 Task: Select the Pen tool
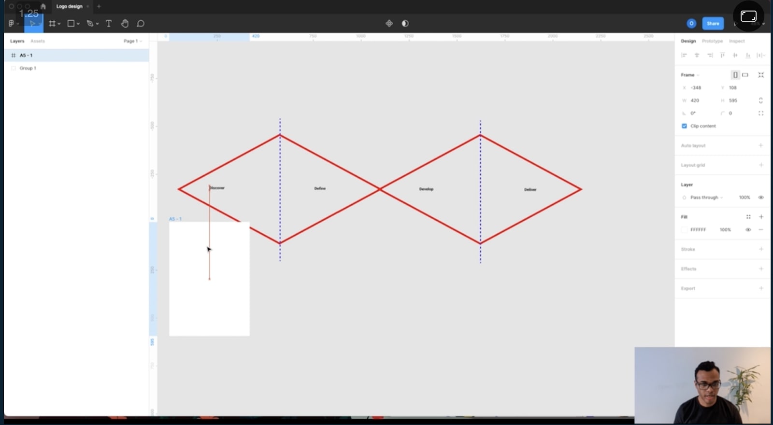90,24
